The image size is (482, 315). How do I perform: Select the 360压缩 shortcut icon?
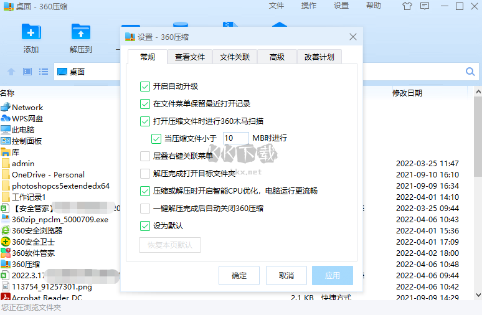pos(6,265)
